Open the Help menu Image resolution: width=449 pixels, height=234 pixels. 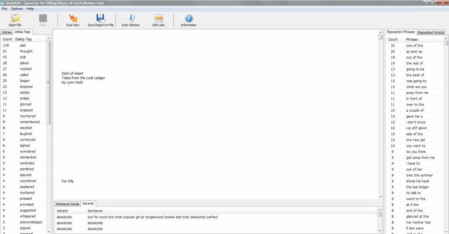click(30, 9)
